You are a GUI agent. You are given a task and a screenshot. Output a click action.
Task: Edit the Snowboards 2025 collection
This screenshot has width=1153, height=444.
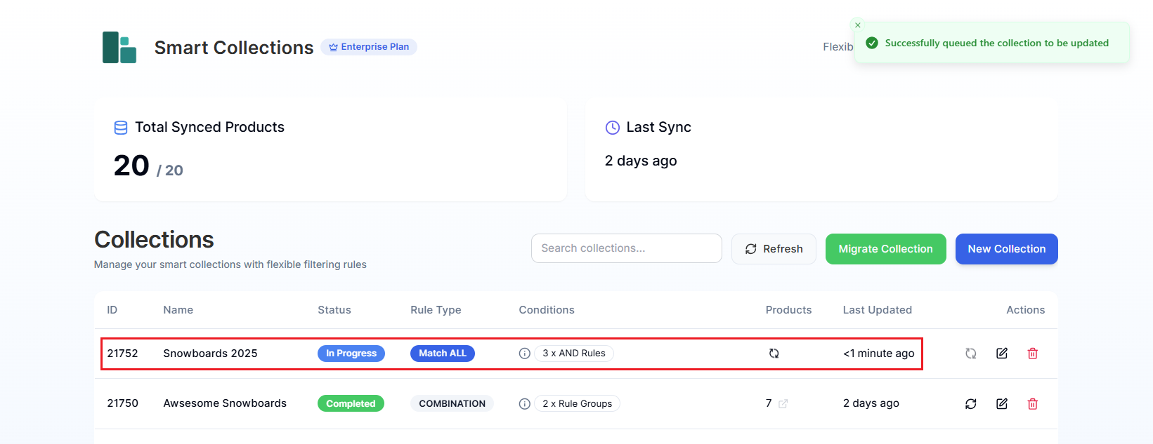[1001, 354]
